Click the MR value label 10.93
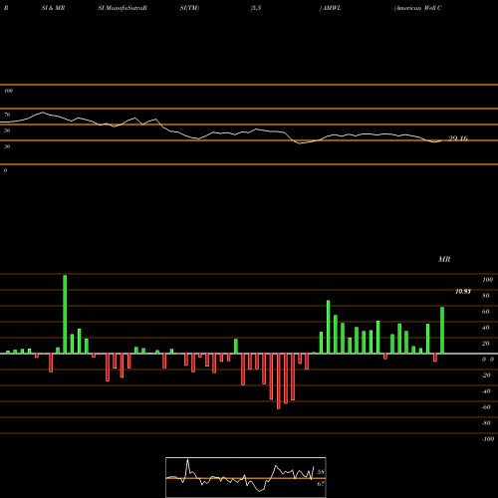This screenshot has height=498, width=498. coord(463,292)
